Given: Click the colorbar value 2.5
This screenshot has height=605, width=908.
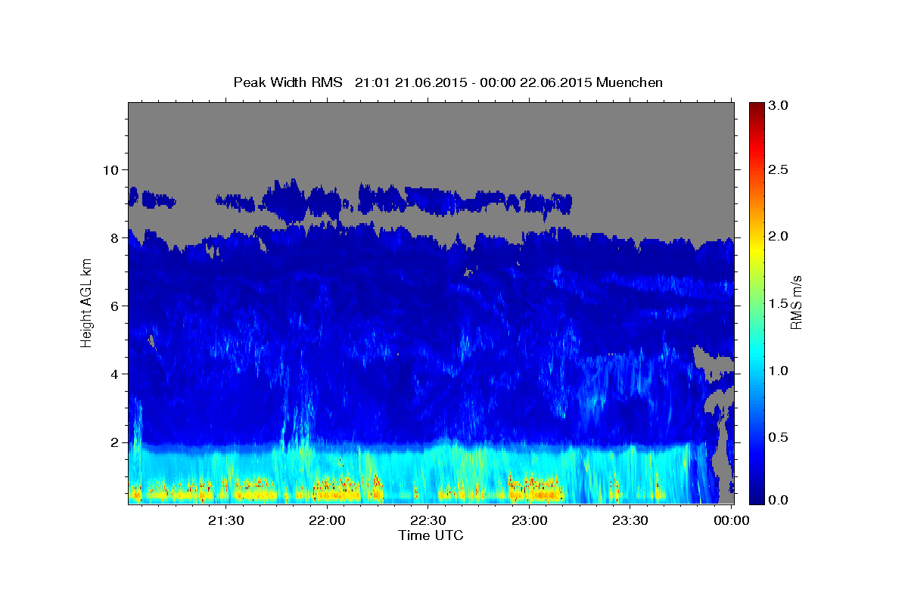Looking at the screenshot, I should [779, 169].
